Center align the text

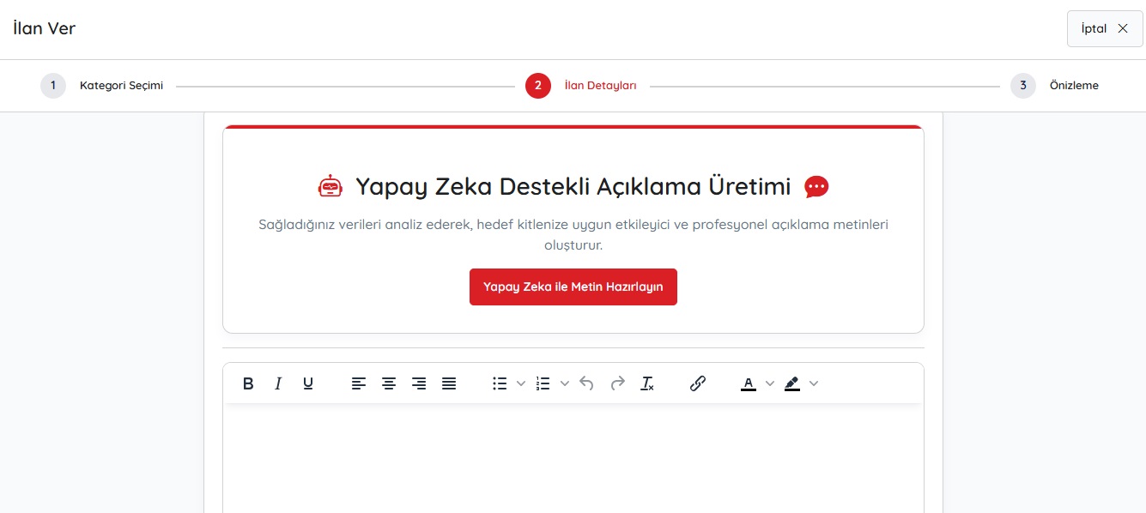coord(389,383)
